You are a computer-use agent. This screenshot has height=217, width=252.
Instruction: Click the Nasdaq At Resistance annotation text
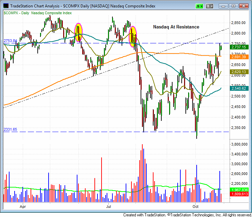pyautogui.click(x=176, y=27)
